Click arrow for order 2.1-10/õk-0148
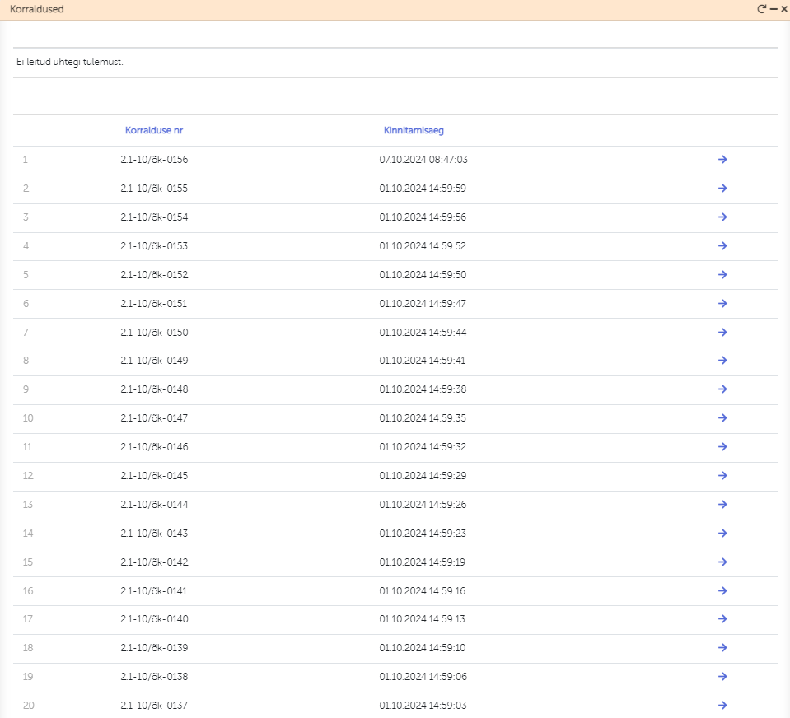 [722, 389]
